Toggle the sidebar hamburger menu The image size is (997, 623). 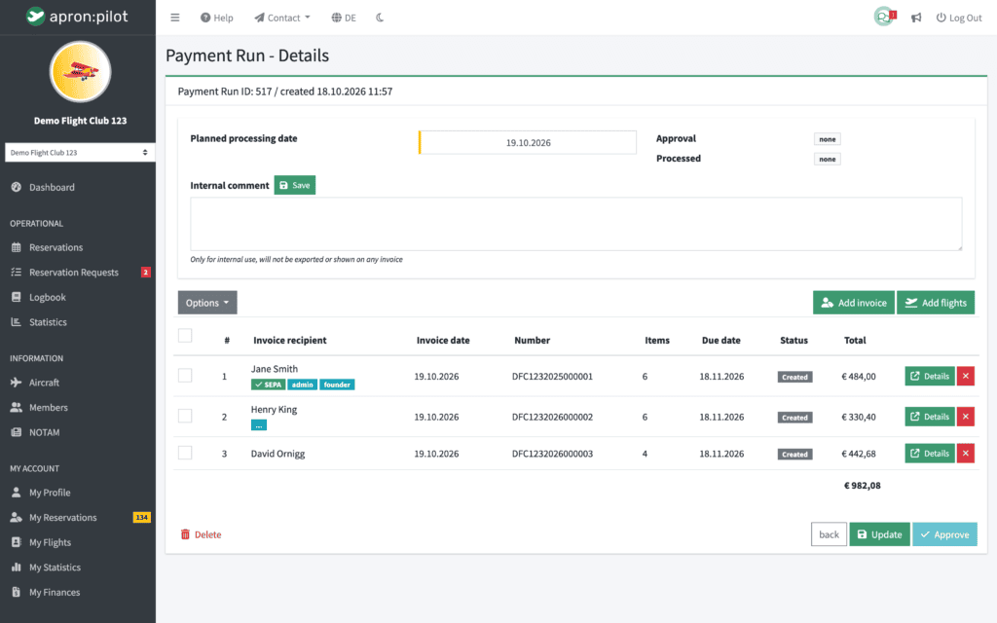pos(175,18)
